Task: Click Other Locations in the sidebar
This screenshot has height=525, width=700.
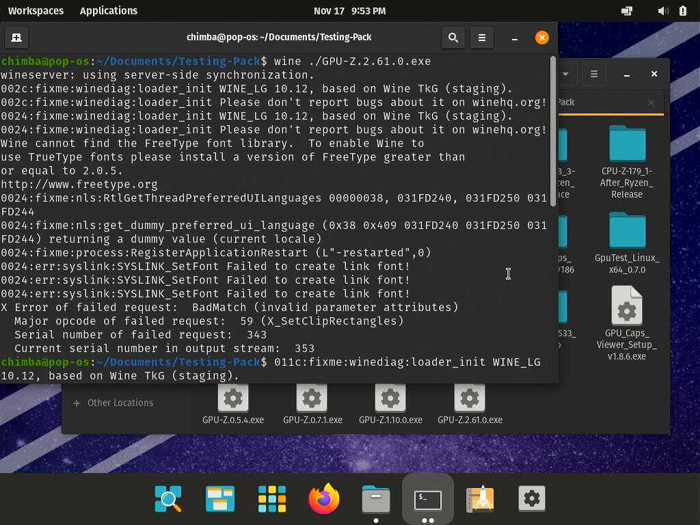Action: [x=120, y=403]
